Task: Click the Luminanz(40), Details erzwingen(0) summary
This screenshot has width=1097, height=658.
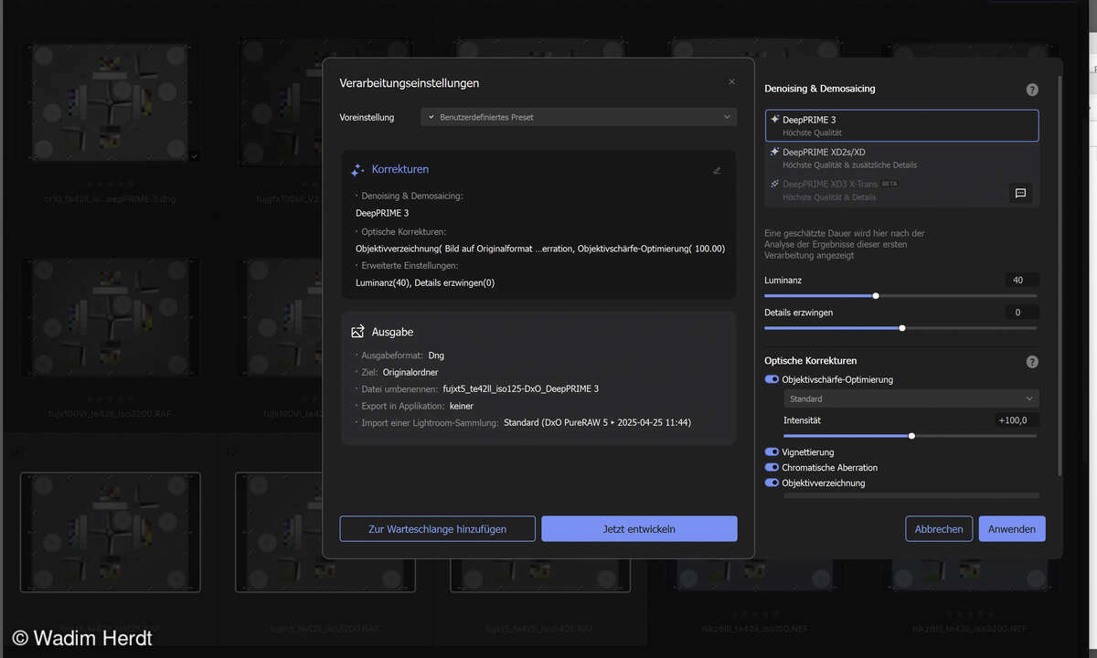Action: tap(425, 283)
